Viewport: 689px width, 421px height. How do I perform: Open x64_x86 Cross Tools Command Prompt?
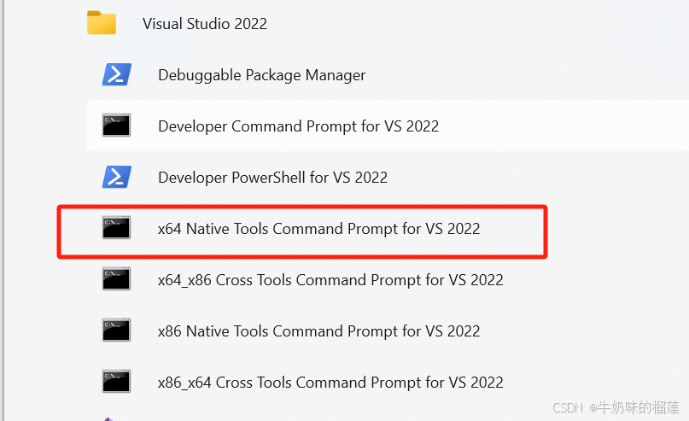pyautogui.click(x=330, y=280)
